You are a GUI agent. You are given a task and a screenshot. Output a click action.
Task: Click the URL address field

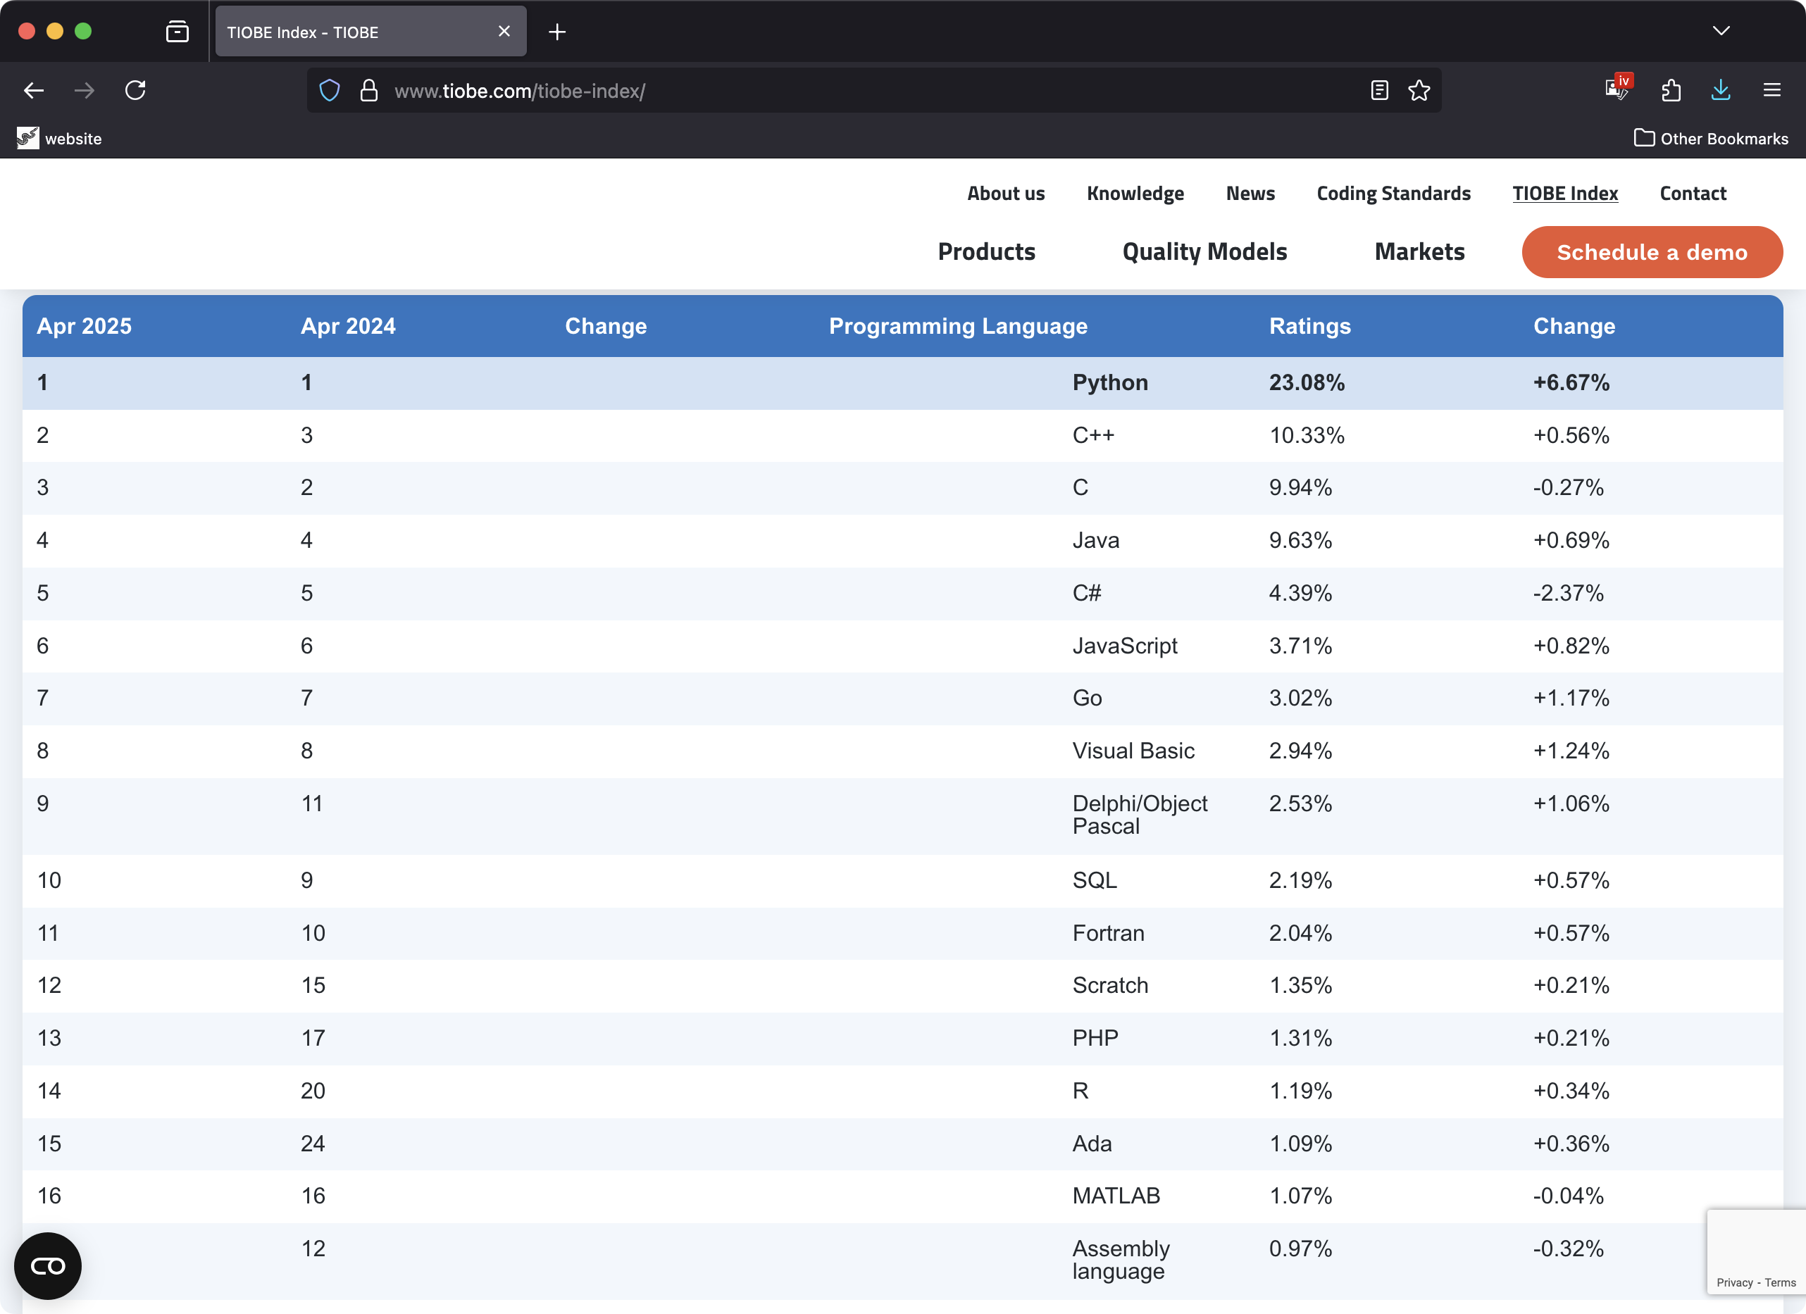(x=874, y=91)
